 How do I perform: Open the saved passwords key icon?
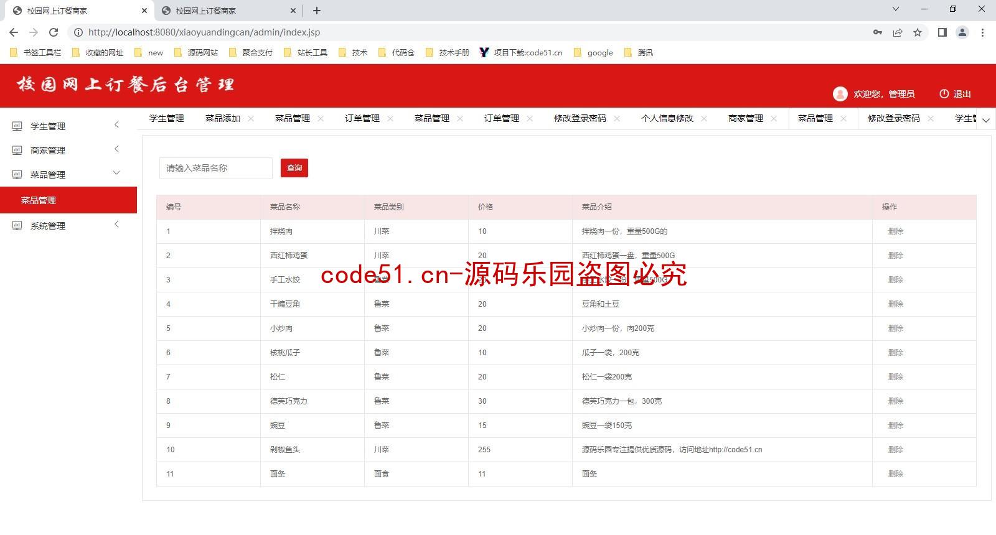[x=878, y=32]
